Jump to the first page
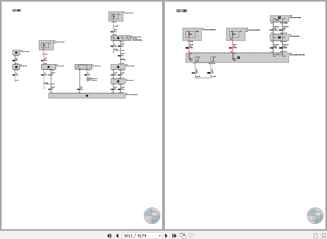This screenshot has width=327, height=239. [x=109, y=236]
